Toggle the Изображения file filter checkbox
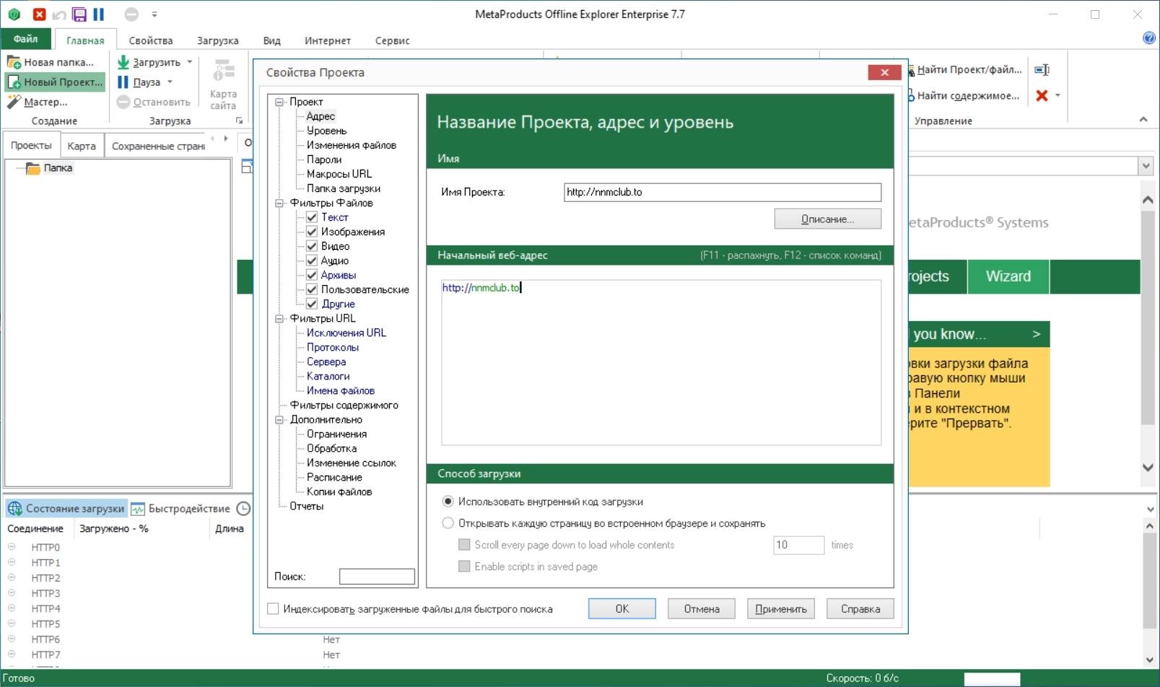This screenshot has height=687, width=1160. (x=312, y=232)
